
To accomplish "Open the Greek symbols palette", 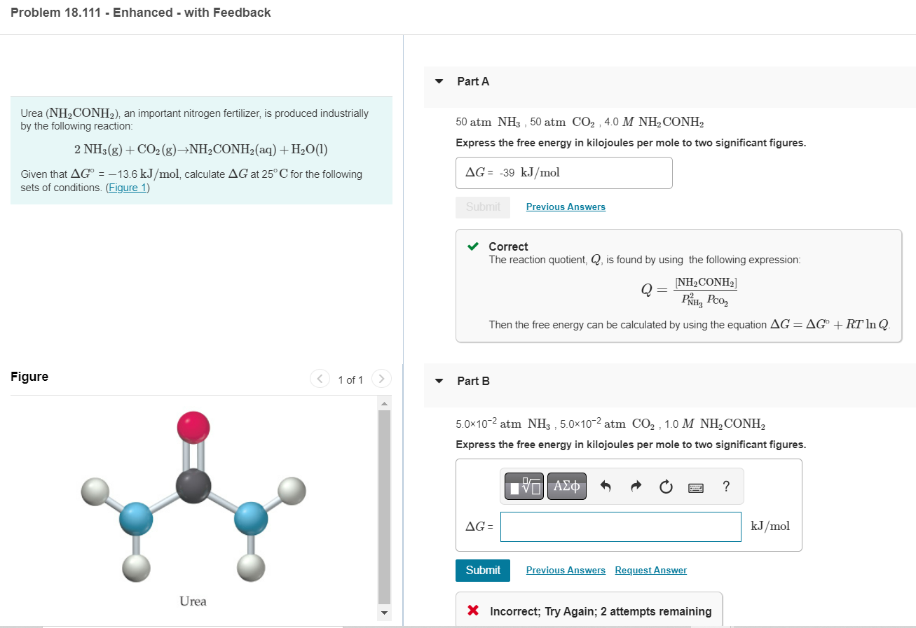I will 567,487.
